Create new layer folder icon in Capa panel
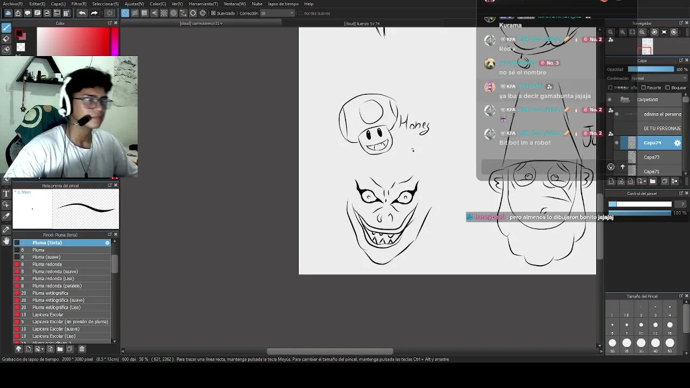The height and width of the screenshot is (388, 690). click(653, 182)
